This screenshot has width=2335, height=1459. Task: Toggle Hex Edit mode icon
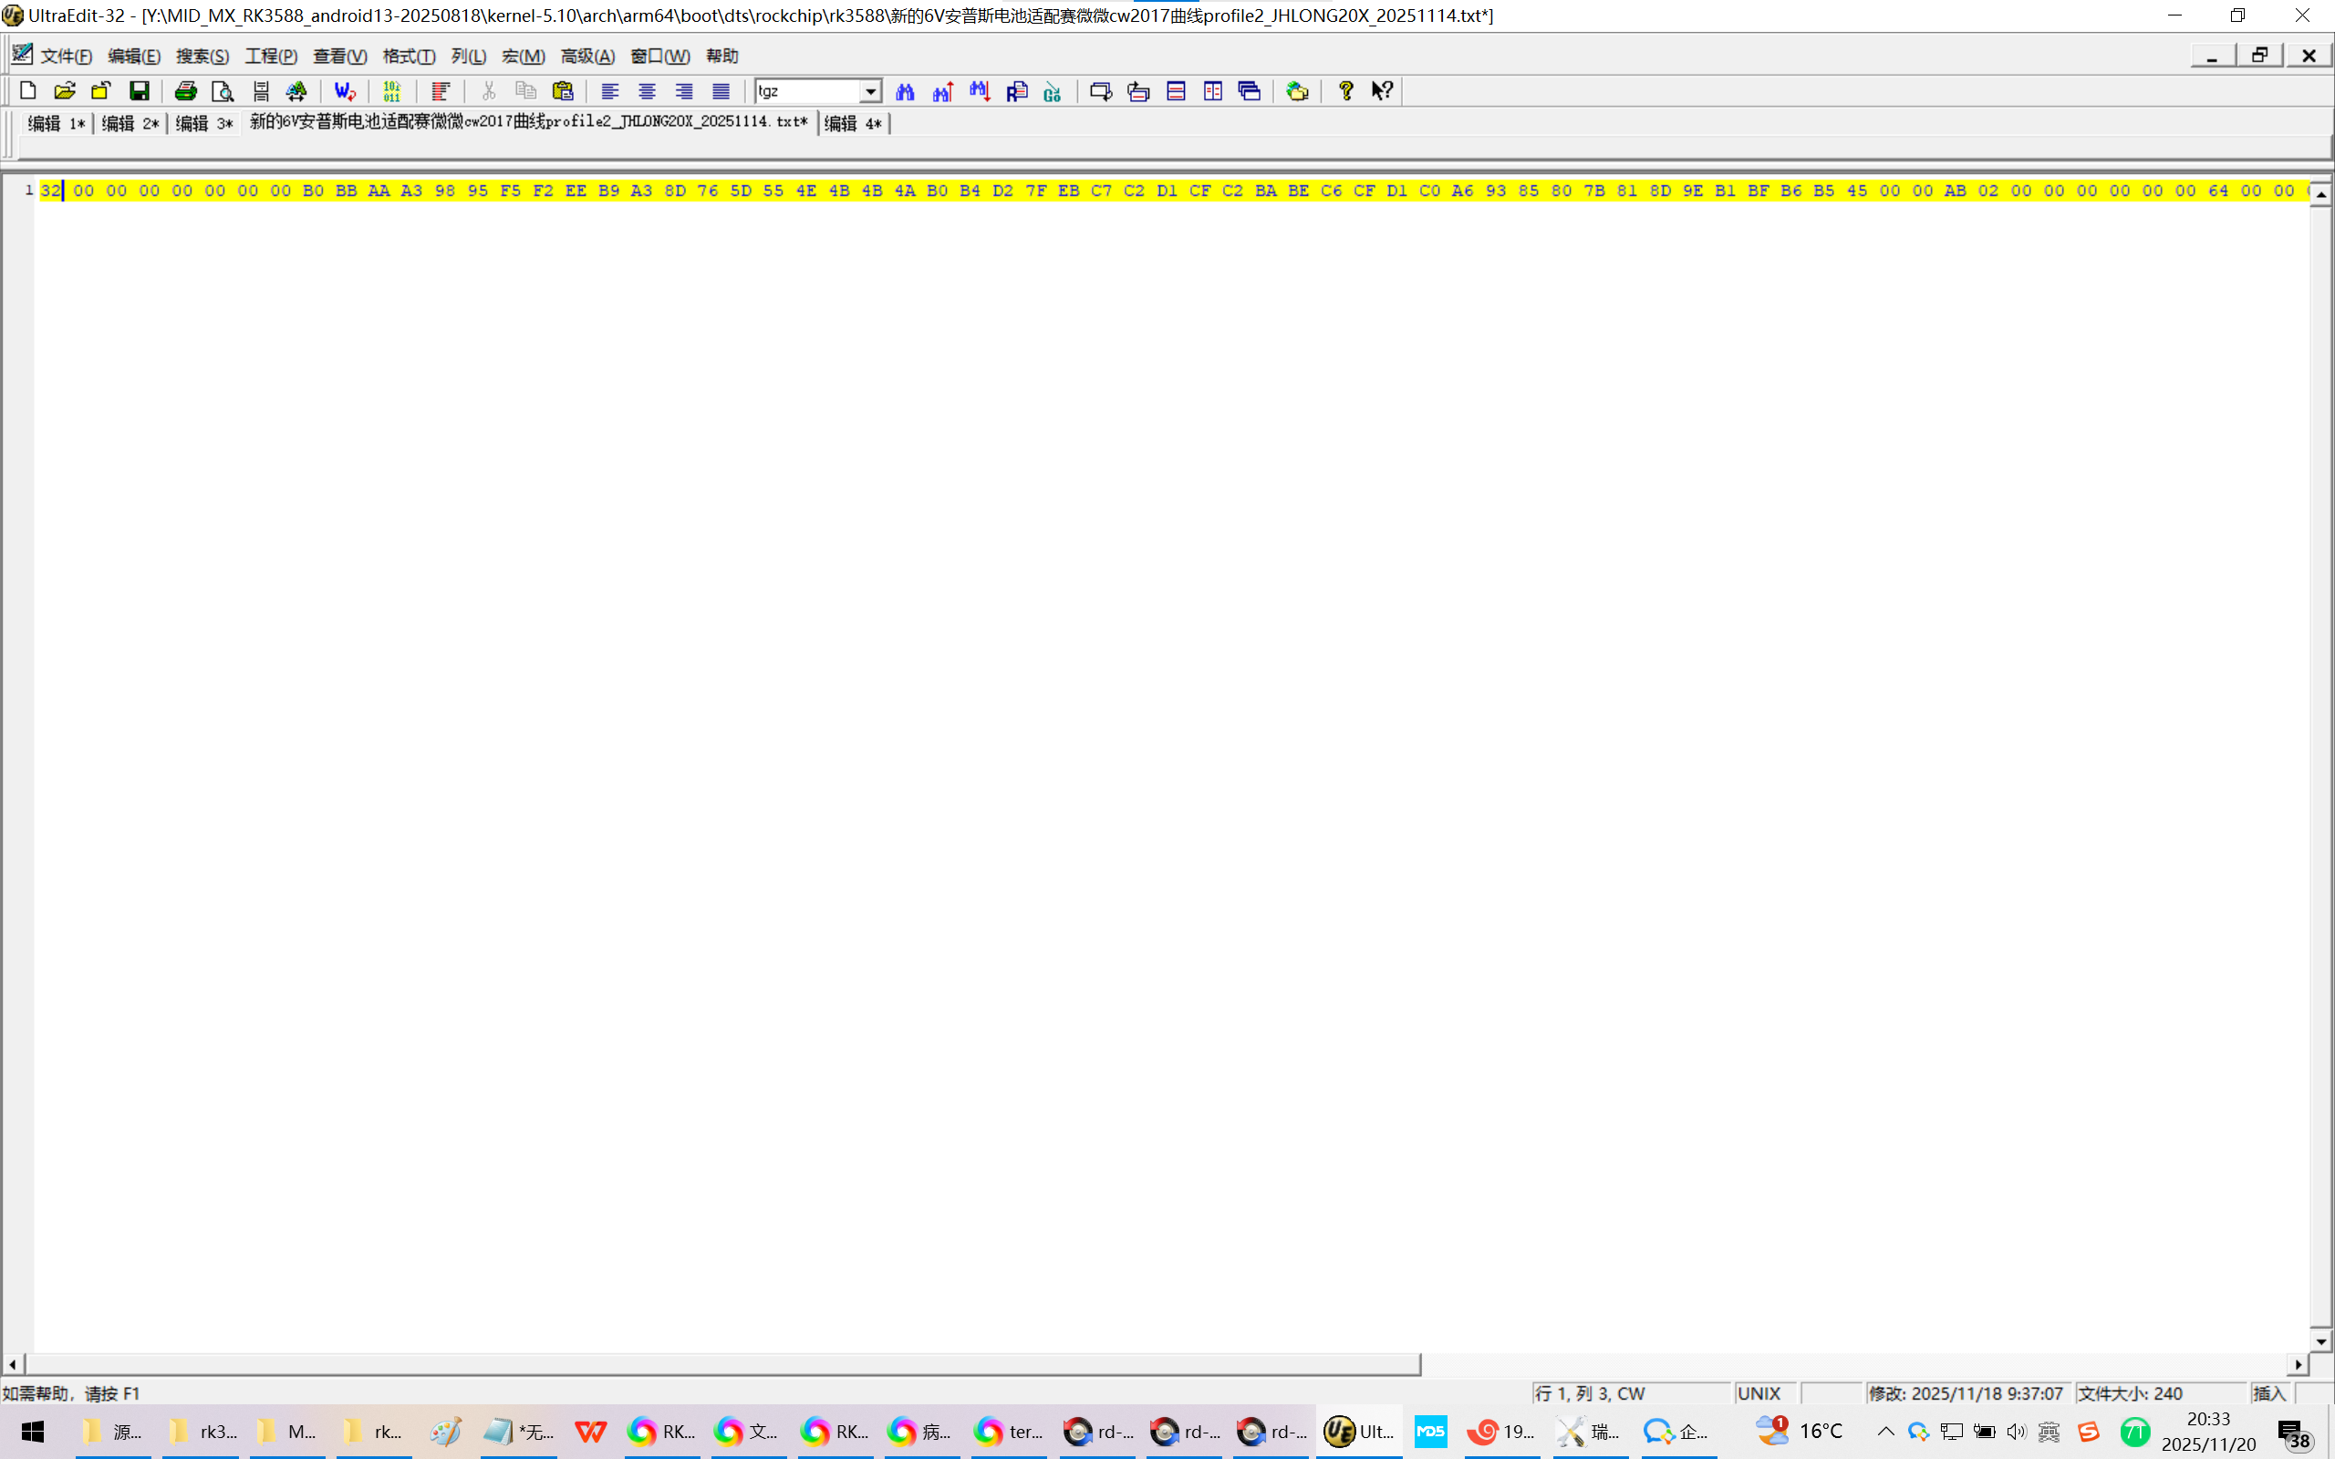click(391, 90)
